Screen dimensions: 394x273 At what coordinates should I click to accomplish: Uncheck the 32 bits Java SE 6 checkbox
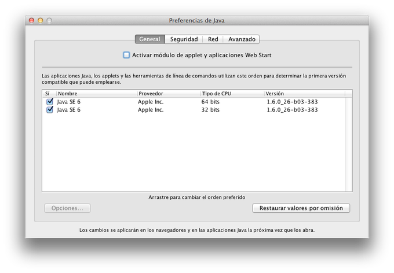coord(50,110)
